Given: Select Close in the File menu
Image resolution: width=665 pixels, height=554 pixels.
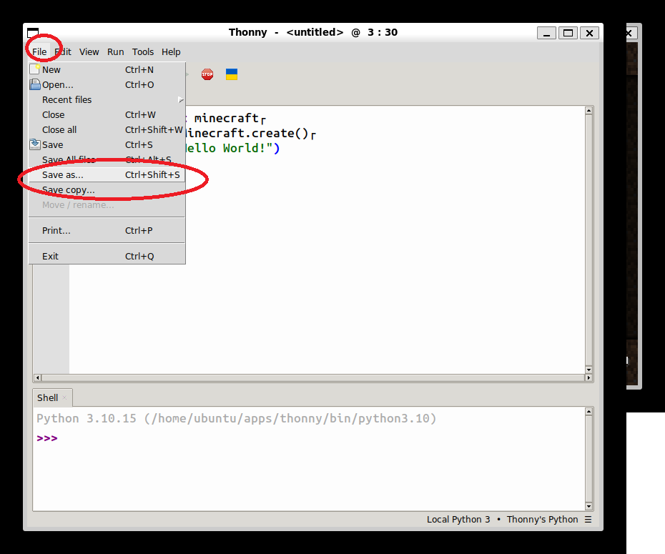Looking at the screenshot, I should pos(107,115).
